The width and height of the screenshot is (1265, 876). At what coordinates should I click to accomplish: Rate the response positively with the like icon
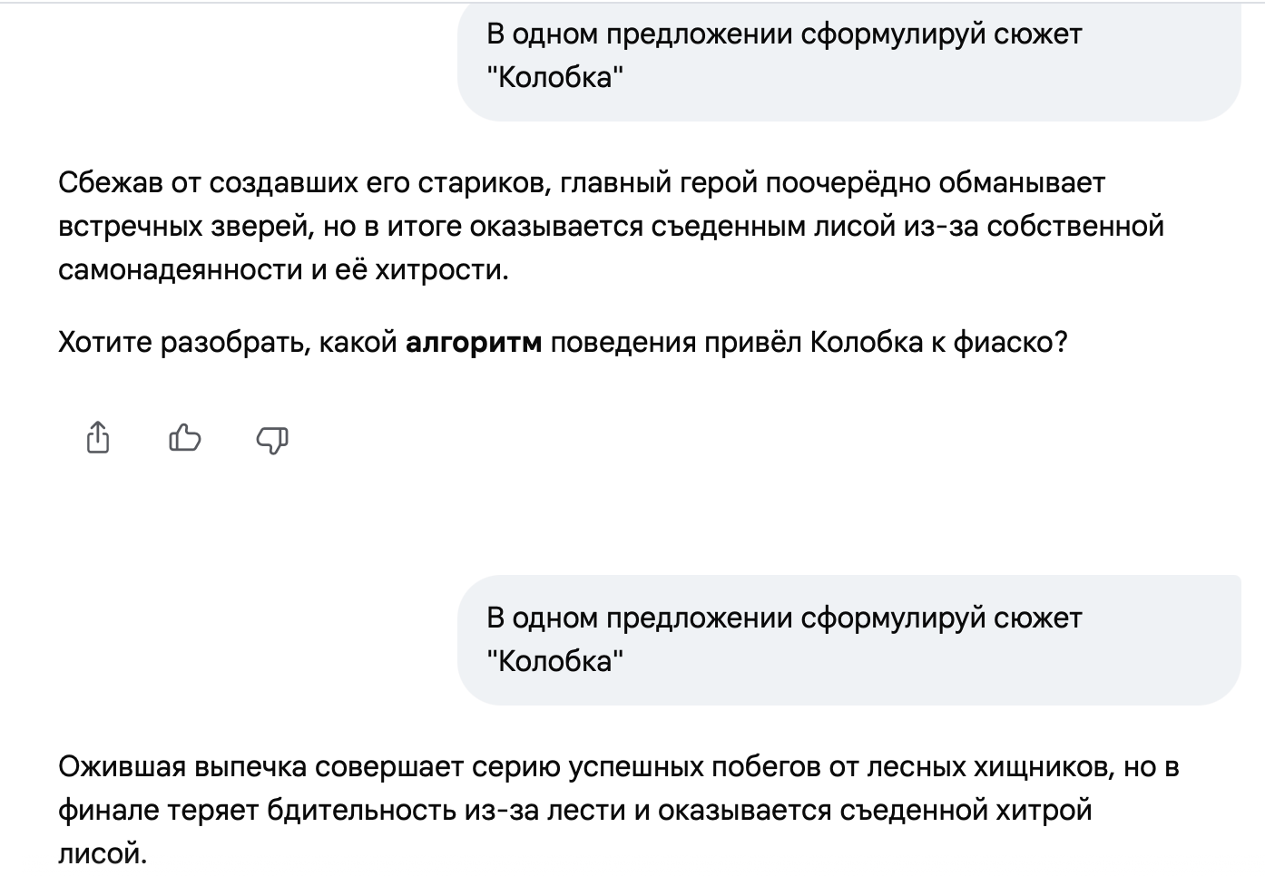click(184, 439)
